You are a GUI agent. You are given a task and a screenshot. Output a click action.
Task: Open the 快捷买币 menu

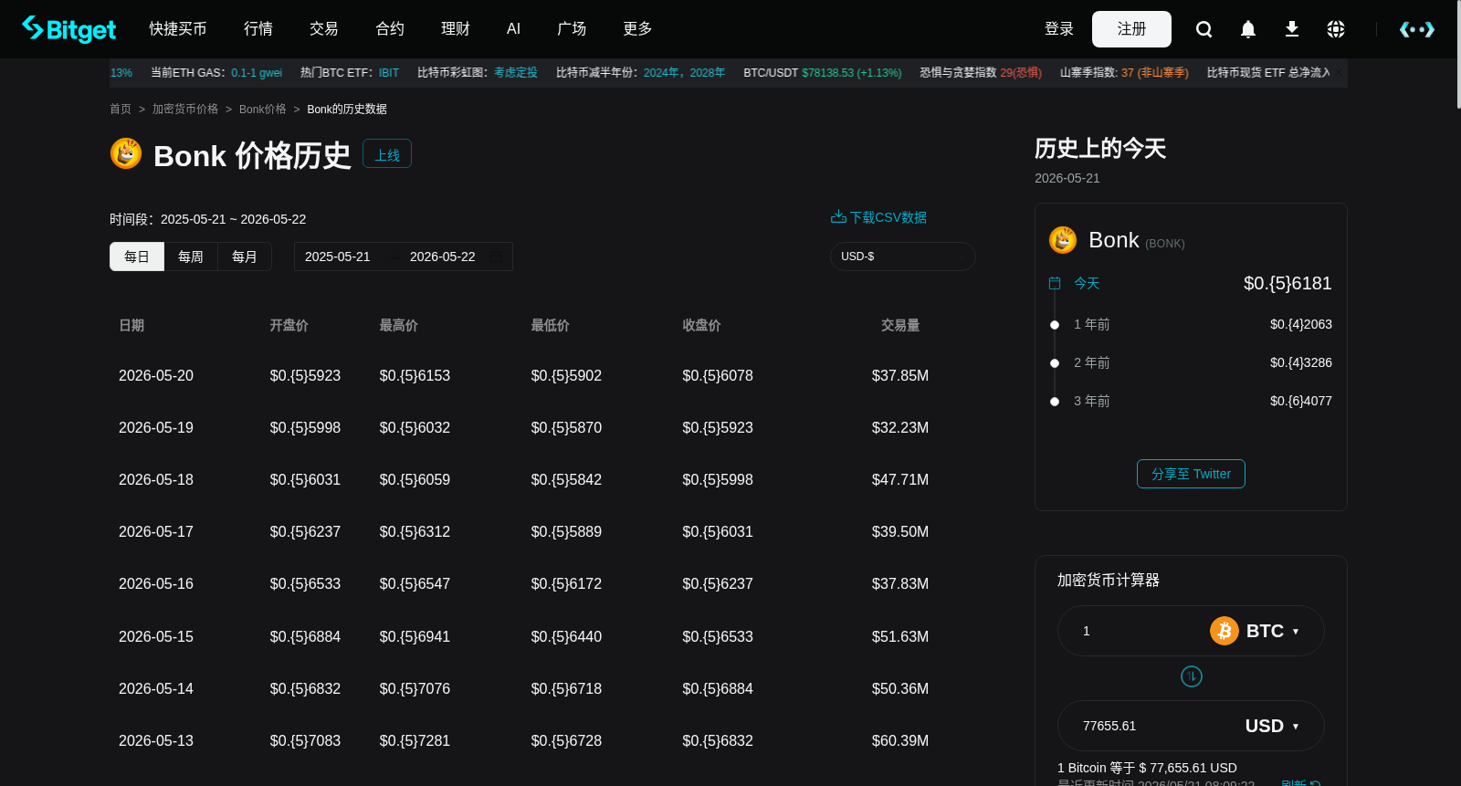178,29
